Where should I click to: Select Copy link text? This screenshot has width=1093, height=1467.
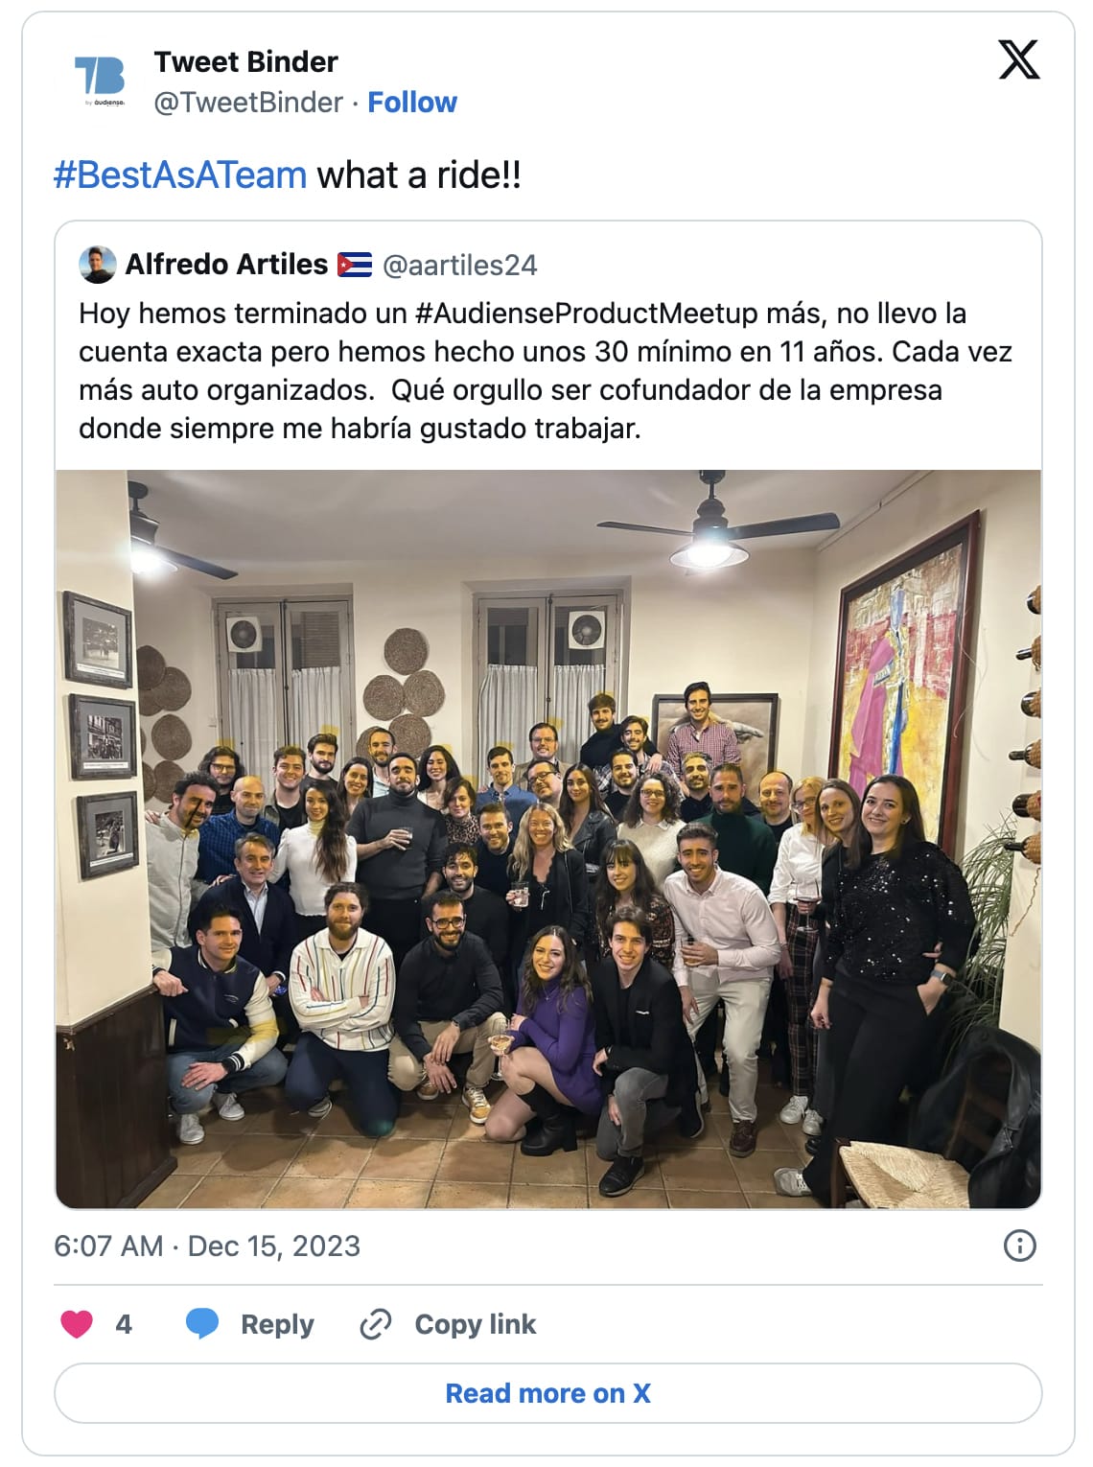coord(476,1324)
